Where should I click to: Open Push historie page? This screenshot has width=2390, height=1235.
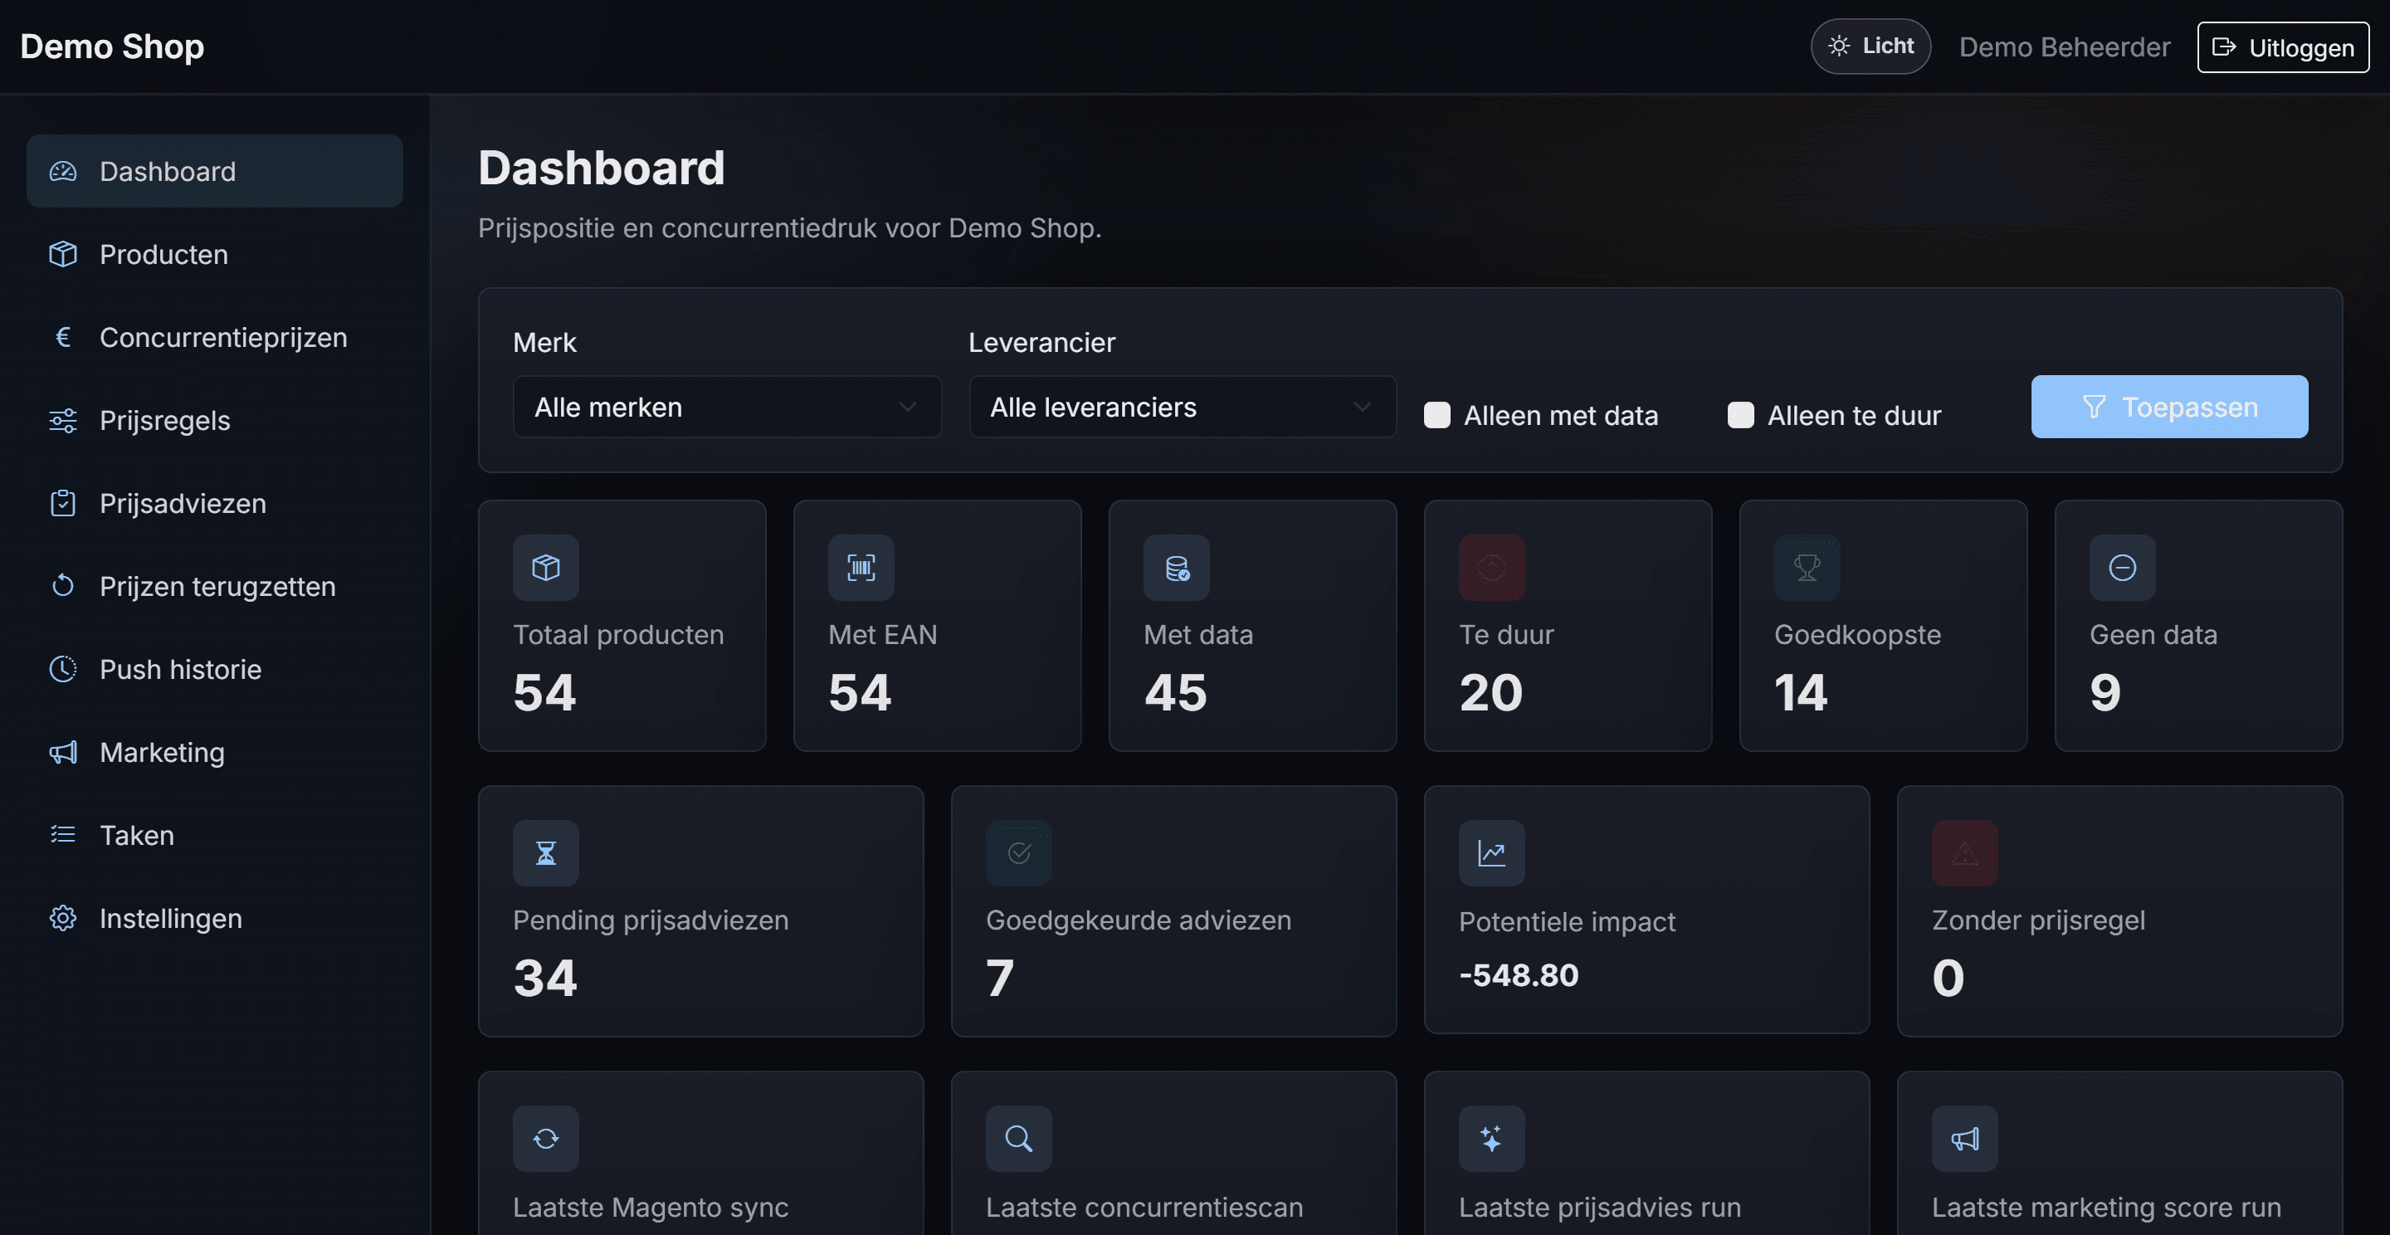pyautogui.click(x=214, y=669)
